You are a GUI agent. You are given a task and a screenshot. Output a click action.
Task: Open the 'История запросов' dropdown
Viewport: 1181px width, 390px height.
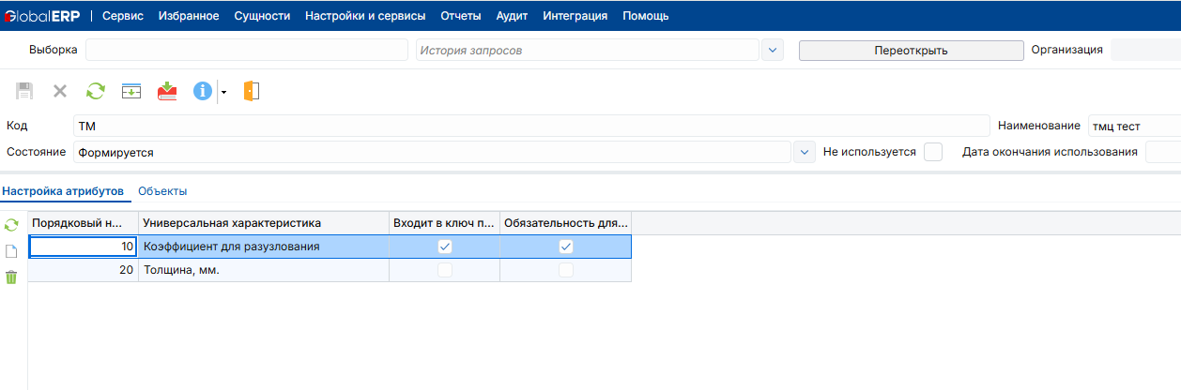point(773,51)
